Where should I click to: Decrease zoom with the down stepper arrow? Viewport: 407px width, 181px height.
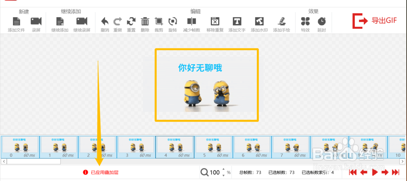pyautogui.click(x=224, y=175)
